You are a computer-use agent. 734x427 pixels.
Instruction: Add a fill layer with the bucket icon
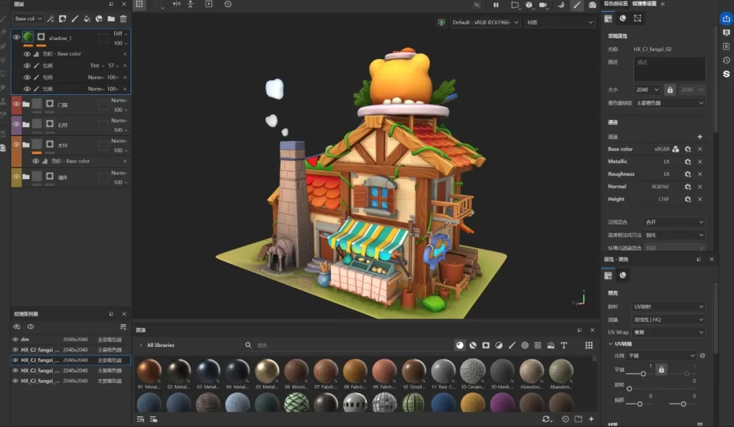point(87,19)
